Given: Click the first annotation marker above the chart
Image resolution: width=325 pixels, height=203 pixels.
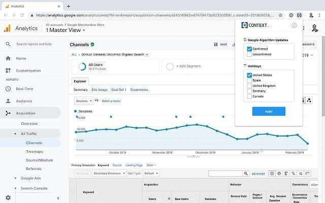Looking at the screenshot, I should point(77,117).
